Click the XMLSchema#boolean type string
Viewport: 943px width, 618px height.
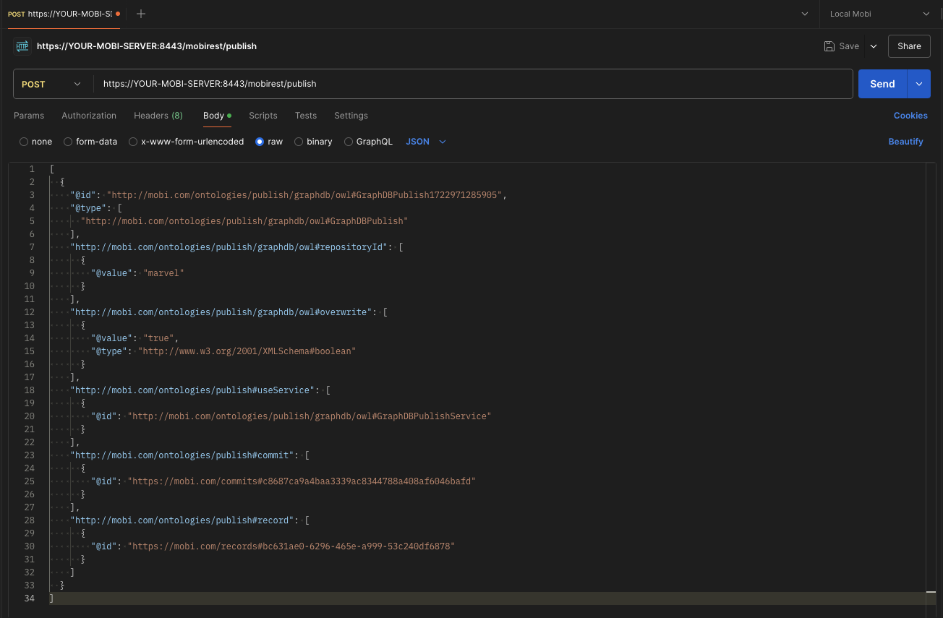click(x=247, y=351)
